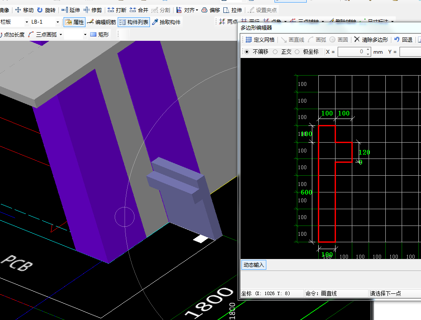Click the PCB label in 3D view

[17, 263]
